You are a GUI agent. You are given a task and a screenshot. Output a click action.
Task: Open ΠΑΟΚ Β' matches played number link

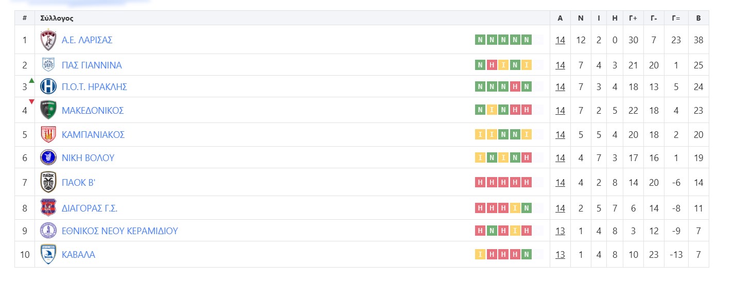[x=560, y=182]
